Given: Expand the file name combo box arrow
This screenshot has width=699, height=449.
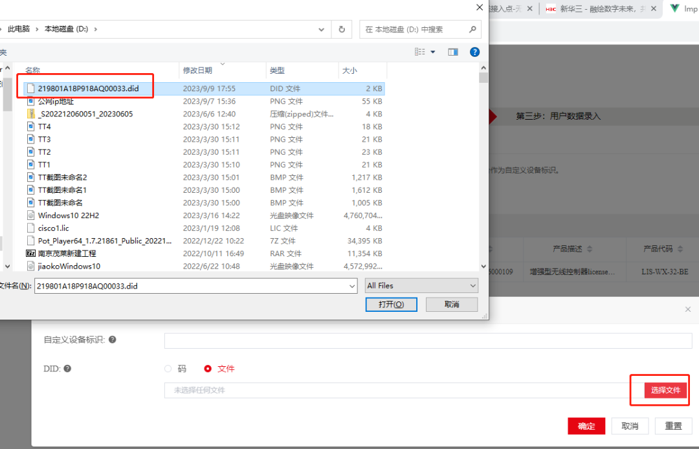Looking at the screenshot, I should [352, 286].
